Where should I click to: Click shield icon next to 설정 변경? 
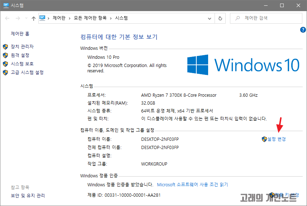click(x=264, y=139)
